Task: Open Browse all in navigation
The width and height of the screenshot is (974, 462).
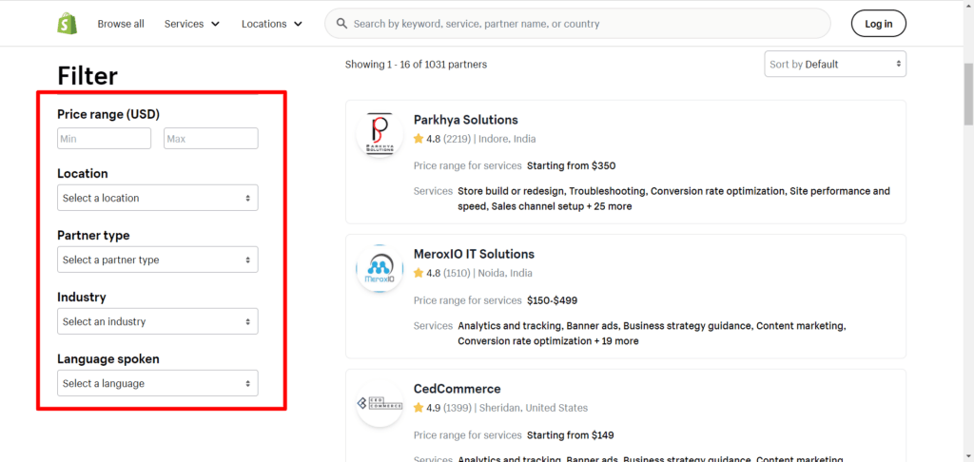Action: tap(121, 24)
